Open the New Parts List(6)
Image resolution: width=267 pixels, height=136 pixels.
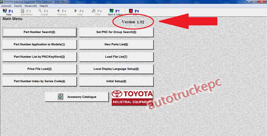pos(116,44)
